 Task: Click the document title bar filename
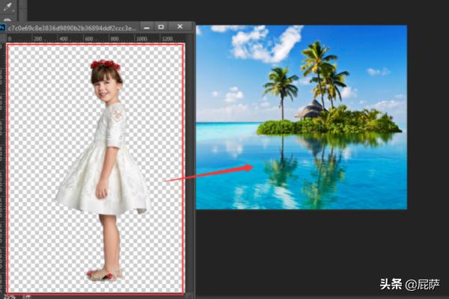71,27
